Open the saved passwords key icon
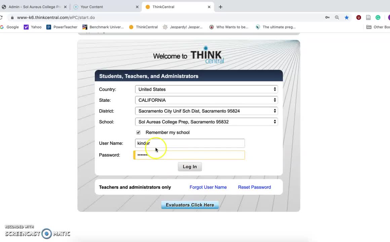This screenshot has width=390, height=242. [327, 17]
